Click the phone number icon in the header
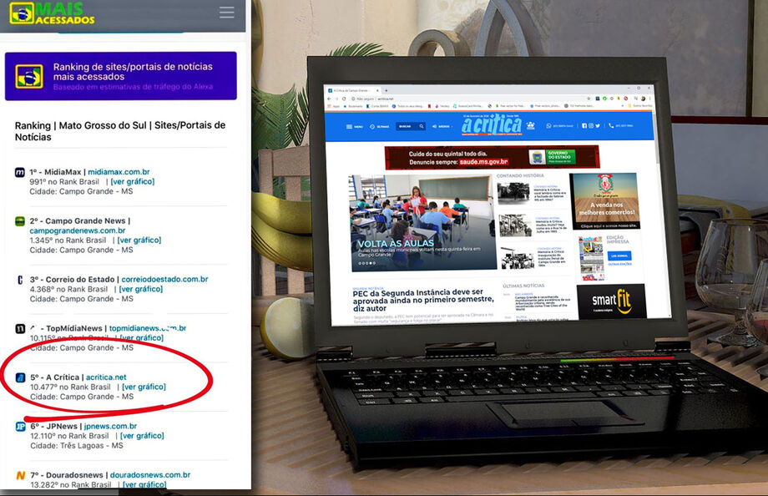 click(611, 126)
